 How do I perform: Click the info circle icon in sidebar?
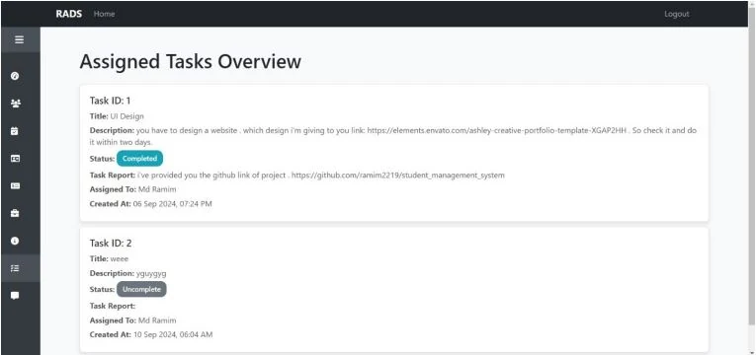15,241
